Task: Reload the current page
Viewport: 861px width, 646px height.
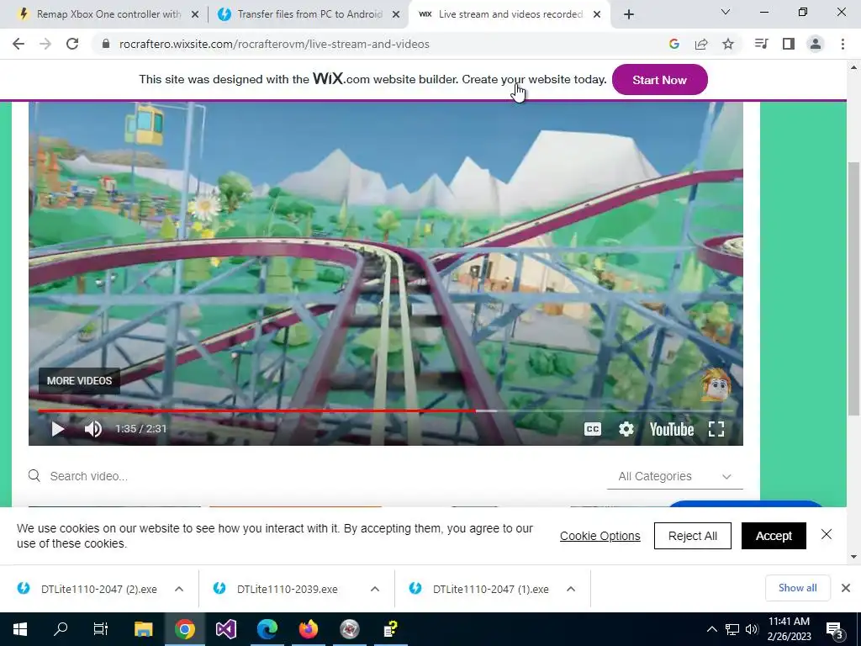Action: click(72, 44)
